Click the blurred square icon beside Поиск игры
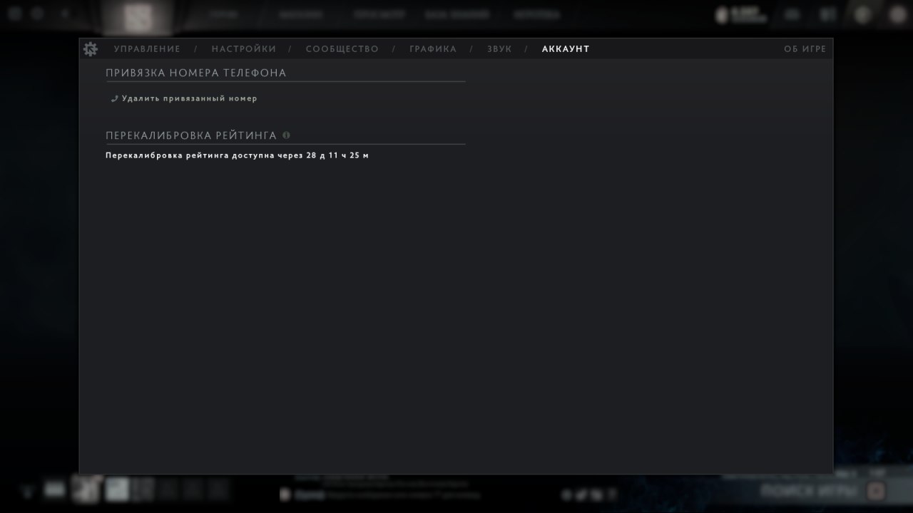Image resolution: width=913 pixels, height=513 pixels. pyautogui.click(x=876, y=491)
